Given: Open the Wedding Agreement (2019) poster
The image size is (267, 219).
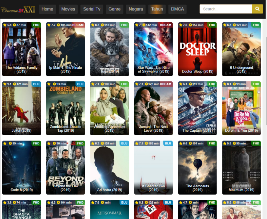Looking at the screenshot, I should click(109, 108).
